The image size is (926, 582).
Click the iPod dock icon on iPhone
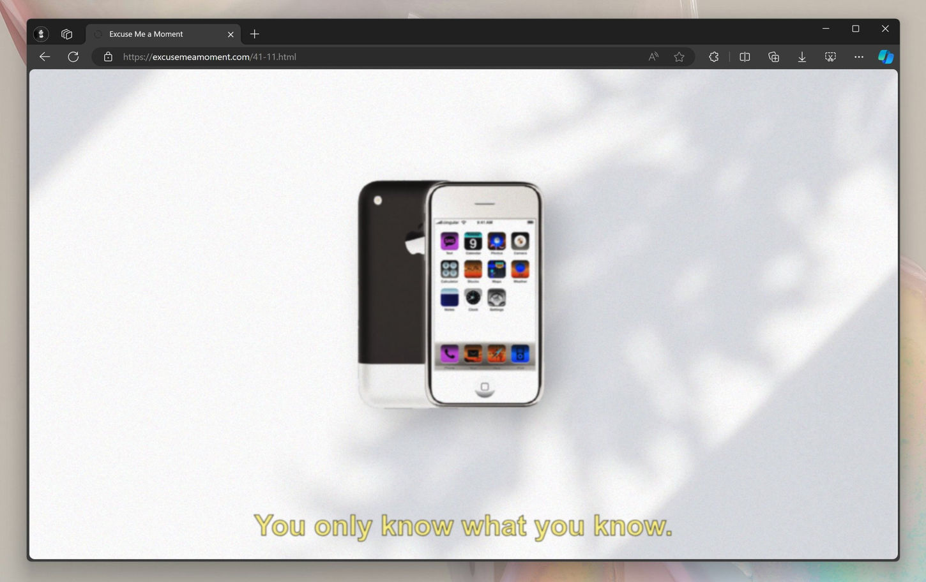click(520, 354)
